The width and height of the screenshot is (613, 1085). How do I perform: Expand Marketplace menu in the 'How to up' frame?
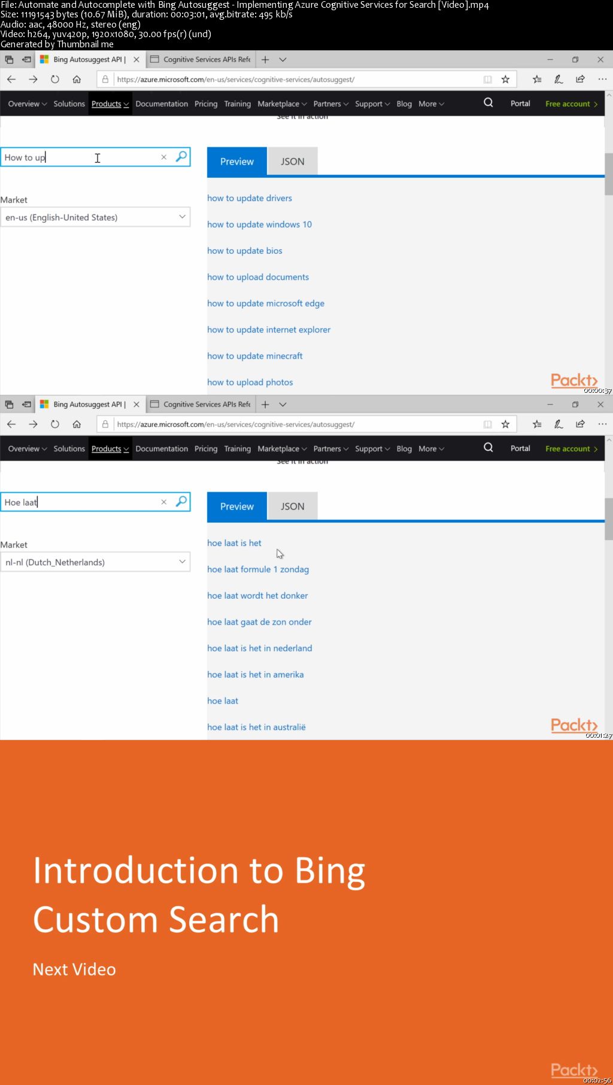point(282,104)
